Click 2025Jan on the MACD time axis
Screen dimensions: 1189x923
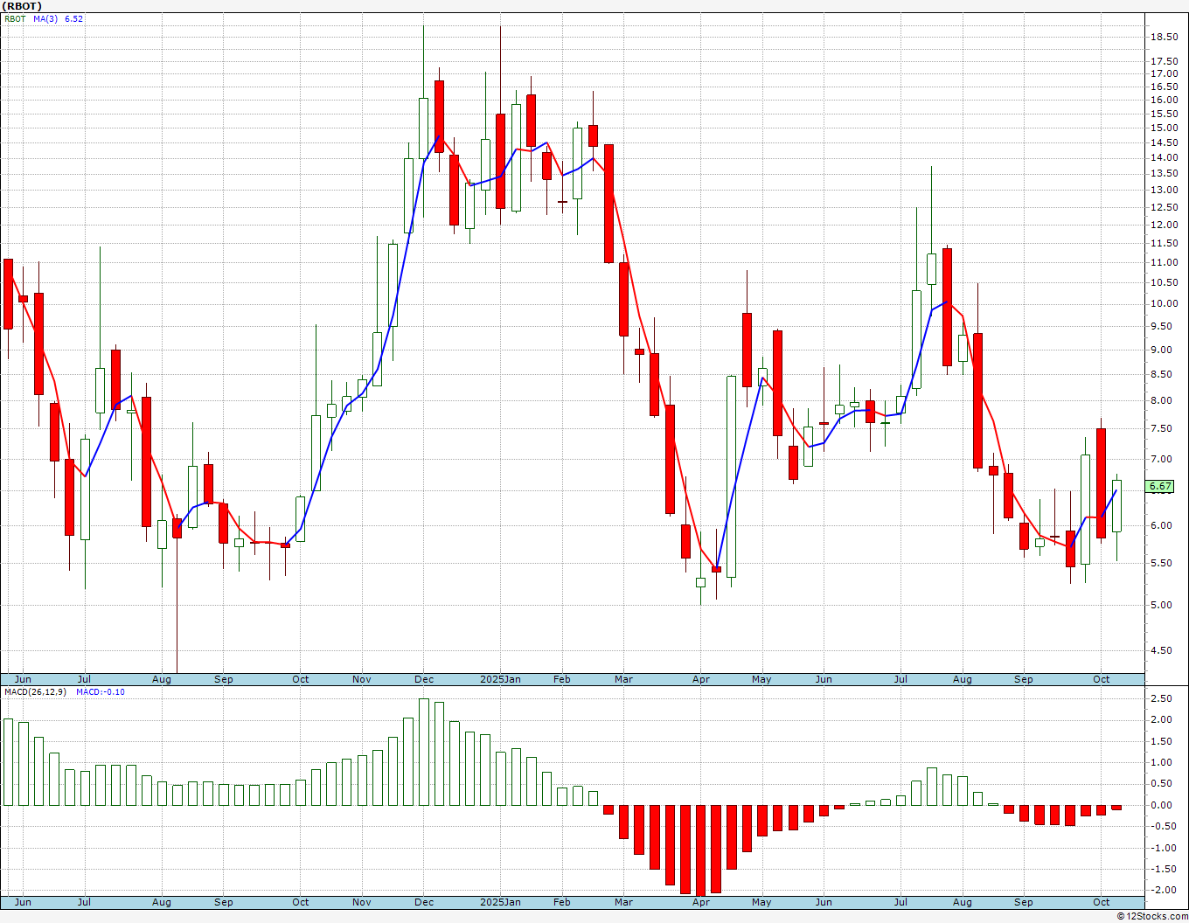tap(501, 902)
